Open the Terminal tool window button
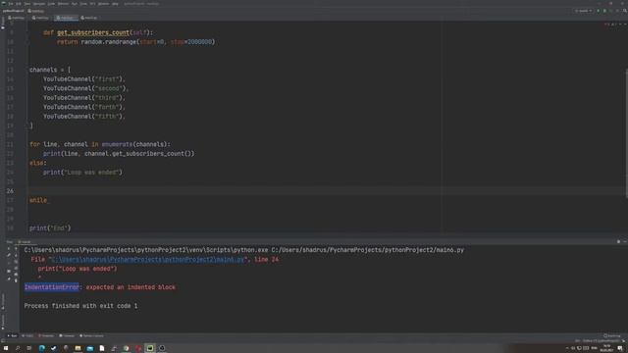Image resolution: width=628 pixels, height=353 pixels. pyautogui.click(x=67, y=335)
